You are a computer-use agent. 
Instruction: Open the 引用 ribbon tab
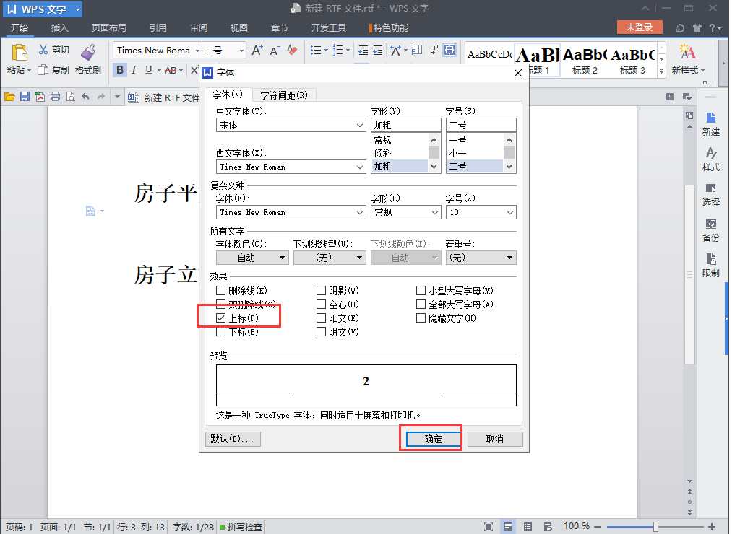tap(158, 28)
